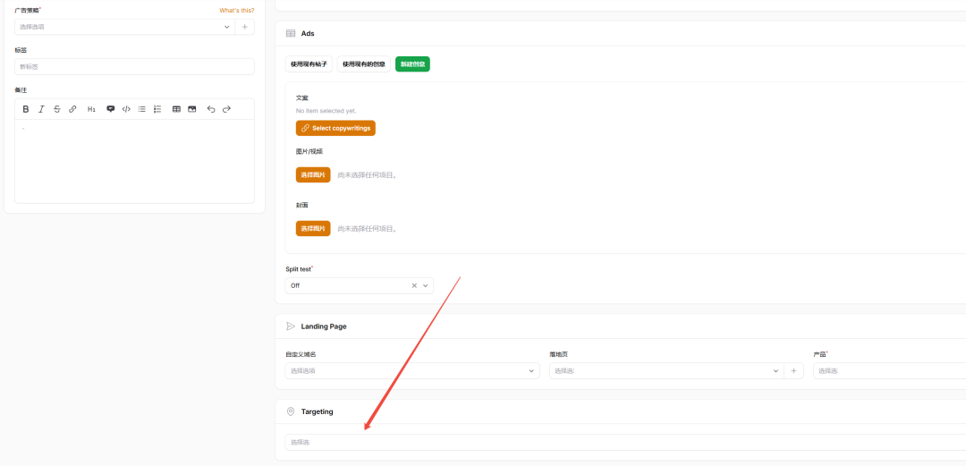
Task: Click the plus button beside 广告策略 dropdown
Action: [x=245, y=27]
